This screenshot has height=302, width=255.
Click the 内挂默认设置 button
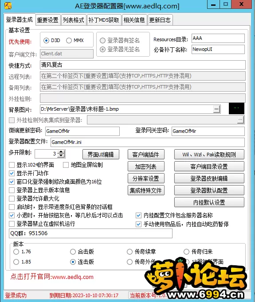point(209,202)
